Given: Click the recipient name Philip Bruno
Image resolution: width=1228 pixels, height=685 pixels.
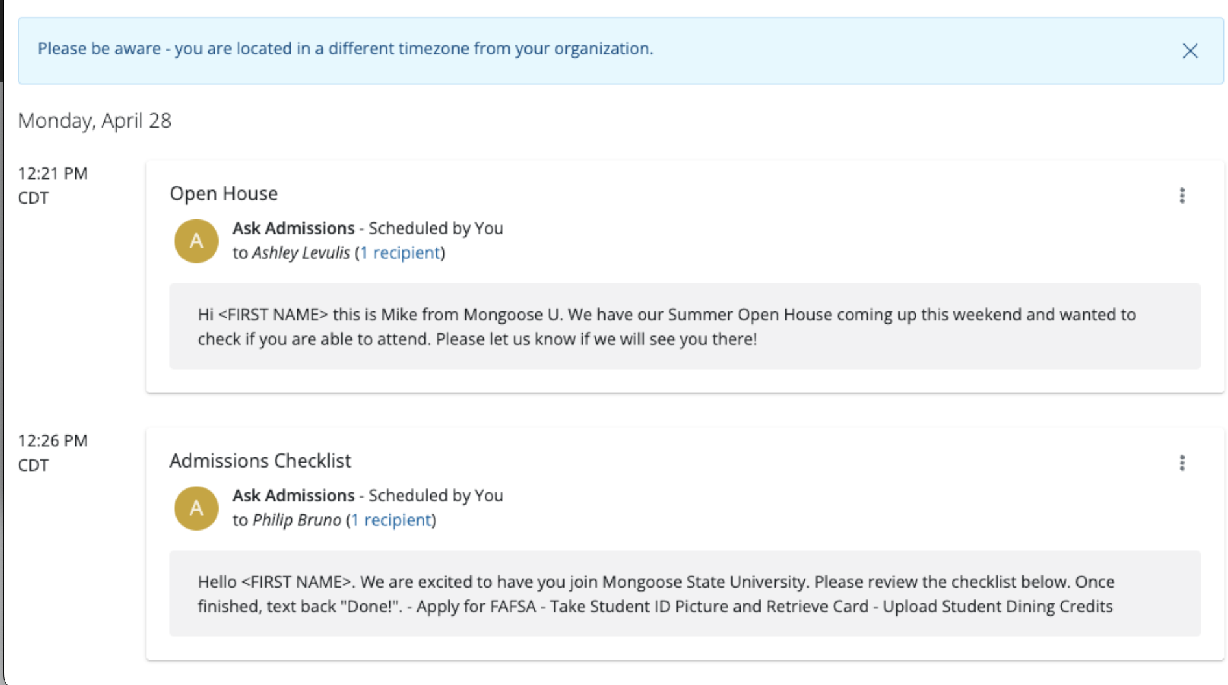Looking at the screenshot, I should pyautogui.click(x=297, y=520).
